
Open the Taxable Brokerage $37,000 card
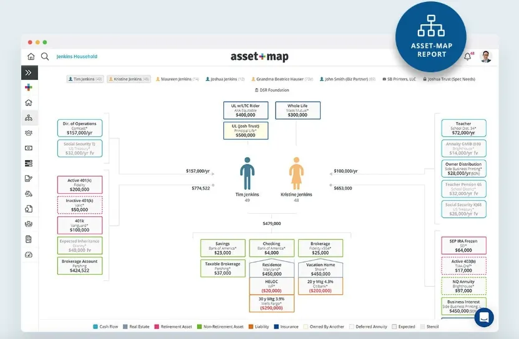(x=223, y=268)
